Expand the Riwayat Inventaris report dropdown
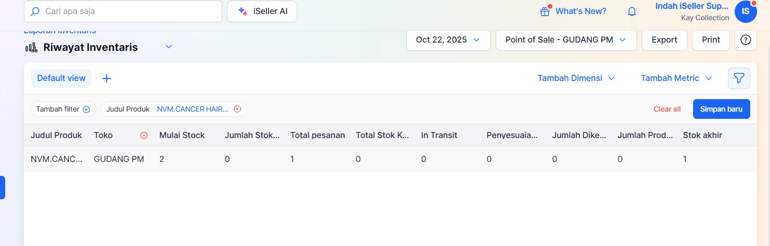The image size is (770, 246). pos(168,47)
